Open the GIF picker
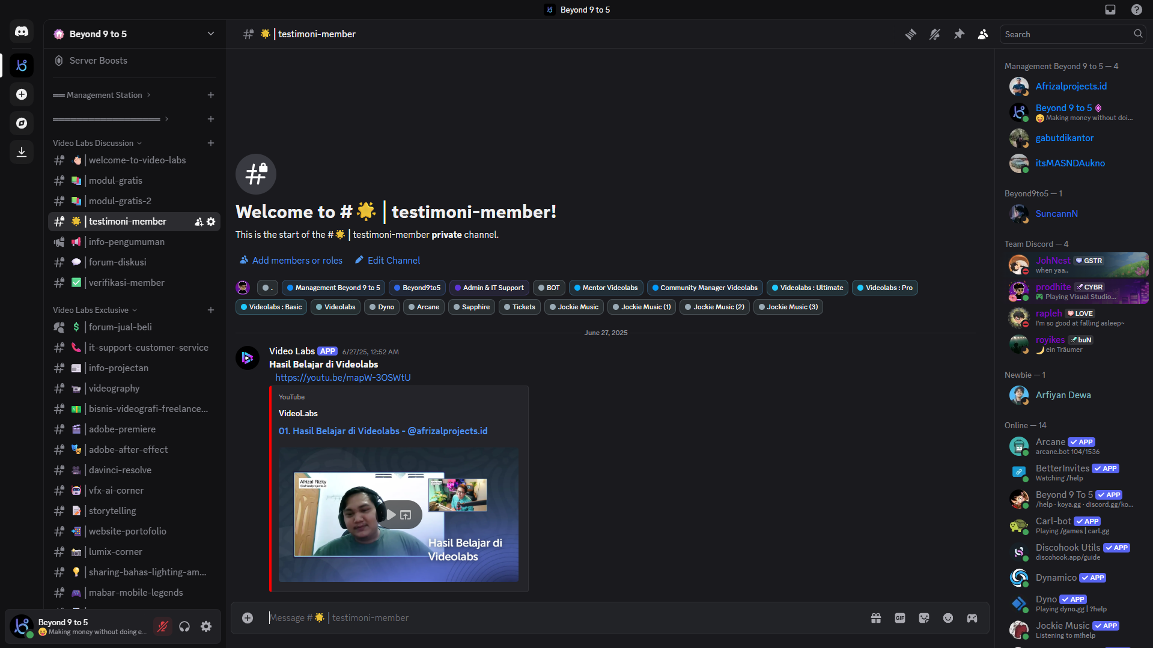The height and width of the screenshot is (648, 1153). coord(900,618)
